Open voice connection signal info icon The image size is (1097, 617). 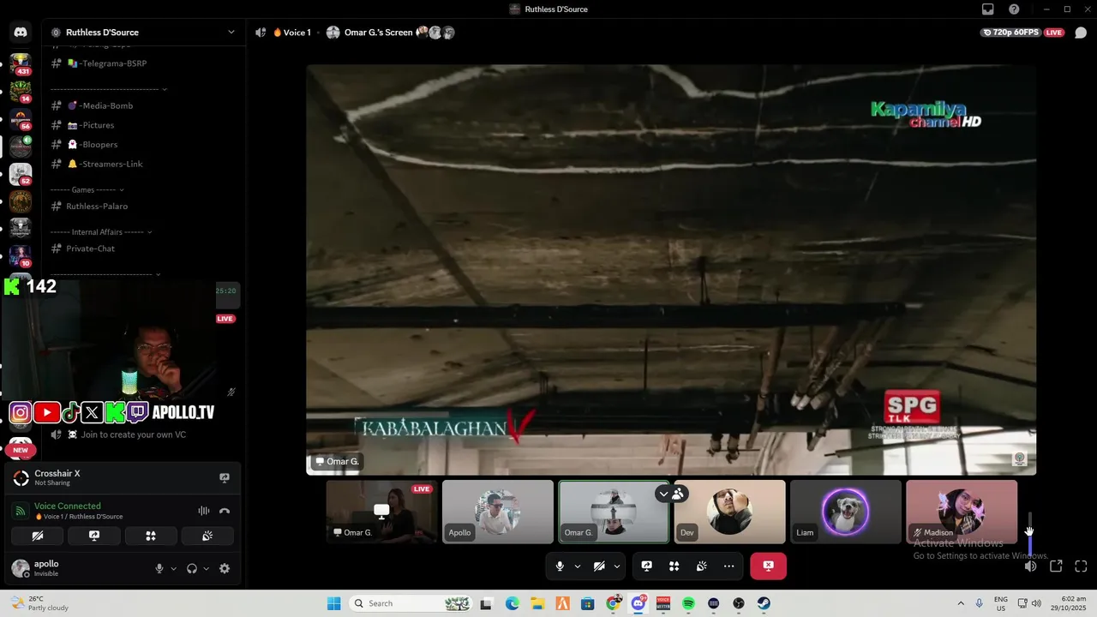coord(21,511)
